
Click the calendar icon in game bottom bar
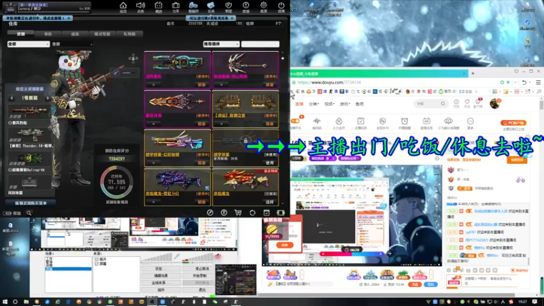click(x=267, y=213)
